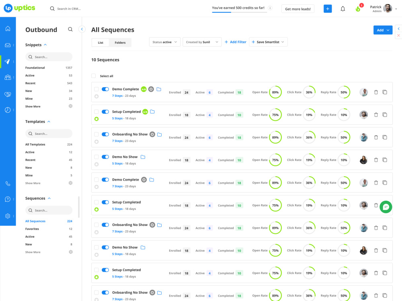The image size is (402, 301).
Task: Open 7 Steps link of first Demo Complete
Action: 117,96
